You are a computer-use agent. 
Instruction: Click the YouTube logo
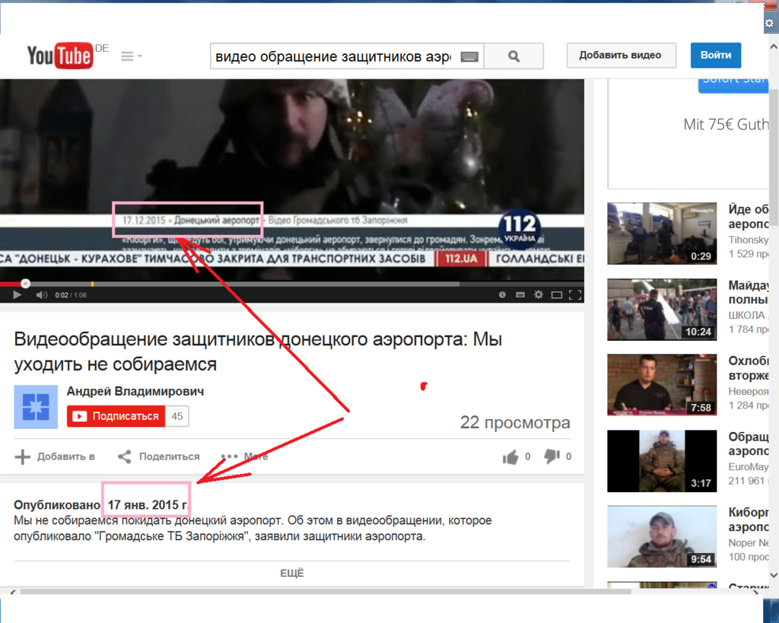(61, 56)
